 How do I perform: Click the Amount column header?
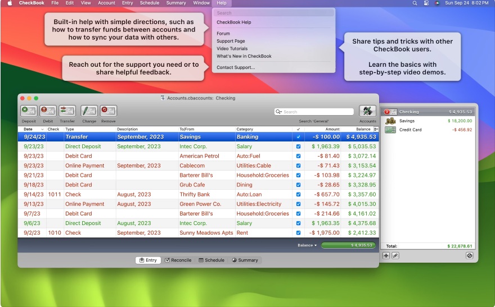tap(323, 129)
